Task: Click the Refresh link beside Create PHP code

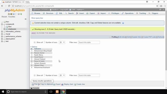Action: coord(161,37)
